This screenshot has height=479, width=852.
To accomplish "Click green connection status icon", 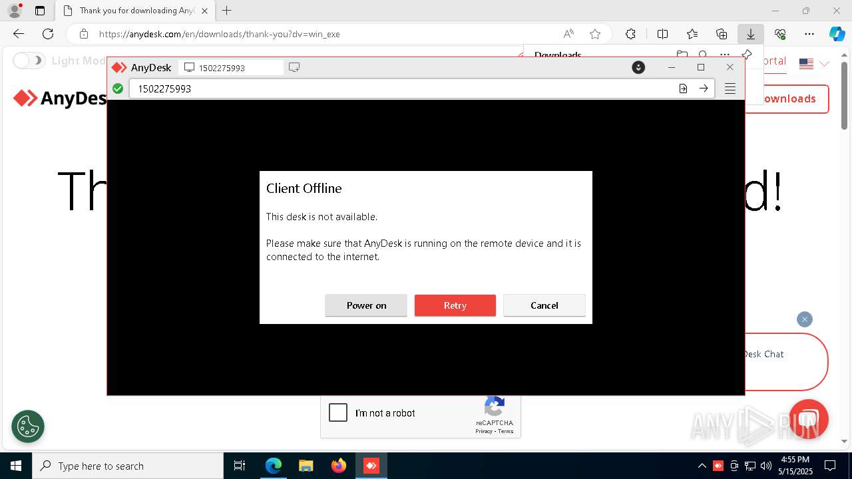I will (118, 88).
